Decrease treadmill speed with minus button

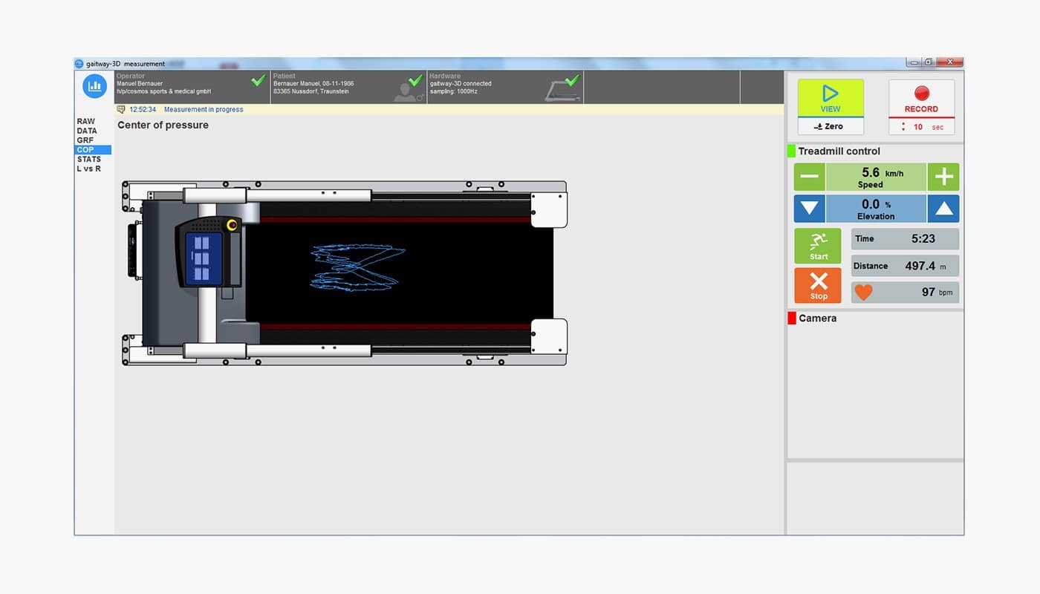click(x=810, y=177)
